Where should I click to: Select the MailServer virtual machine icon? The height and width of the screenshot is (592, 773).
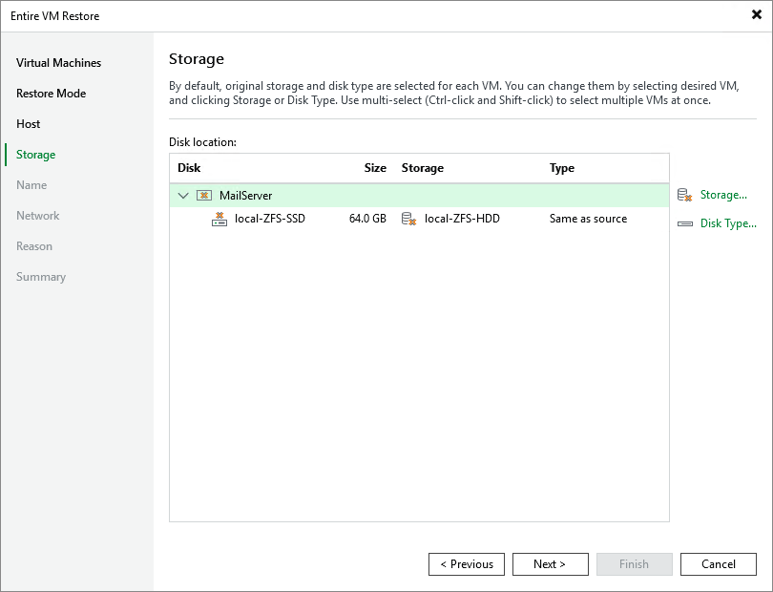(x=202, y=195)
